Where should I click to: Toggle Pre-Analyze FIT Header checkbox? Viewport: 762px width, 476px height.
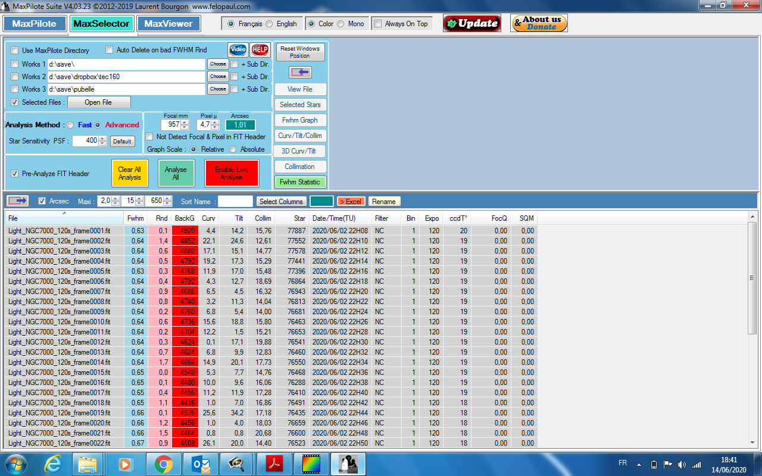tap(15, 174)
